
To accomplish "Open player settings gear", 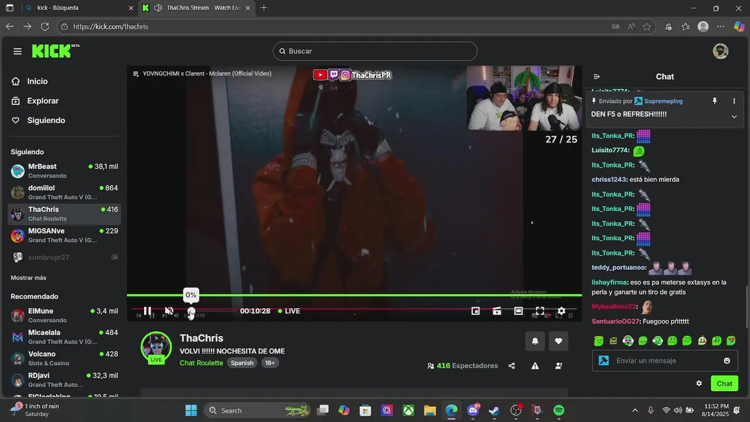I will 561,311.
